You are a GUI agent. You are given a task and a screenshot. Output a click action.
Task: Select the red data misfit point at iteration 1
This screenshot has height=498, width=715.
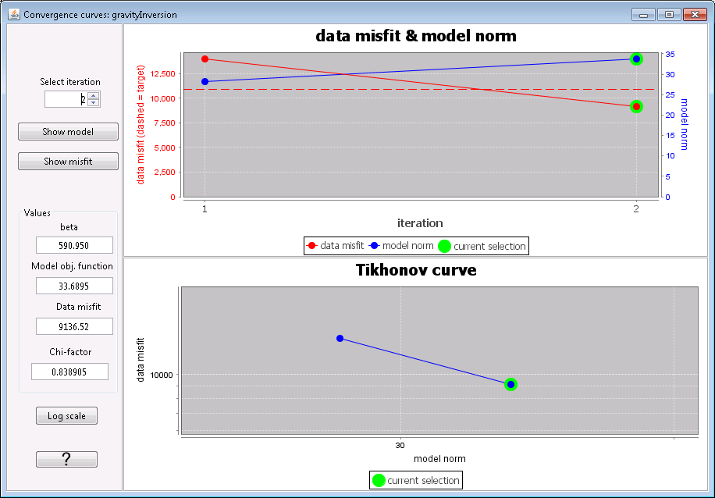[205, 59]
